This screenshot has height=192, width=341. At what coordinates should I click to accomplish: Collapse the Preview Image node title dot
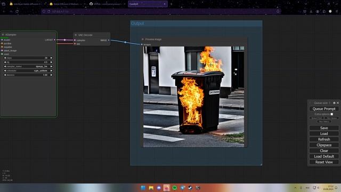click(143, 39)
